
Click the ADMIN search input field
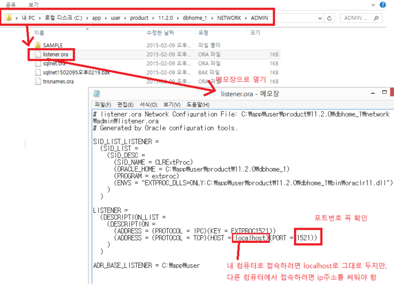357,18
